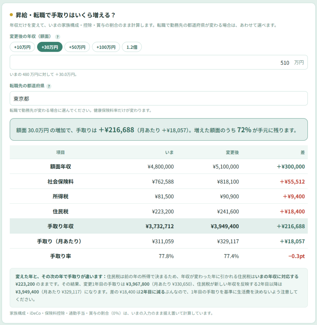
Task: Choose the +50万円 preset chip
Action: coord(77,47)
